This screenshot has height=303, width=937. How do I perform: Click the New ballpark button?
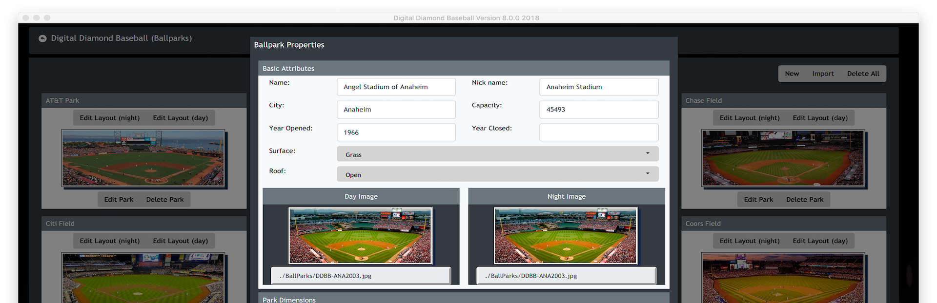pyautogui.click(x=792, y=74)
